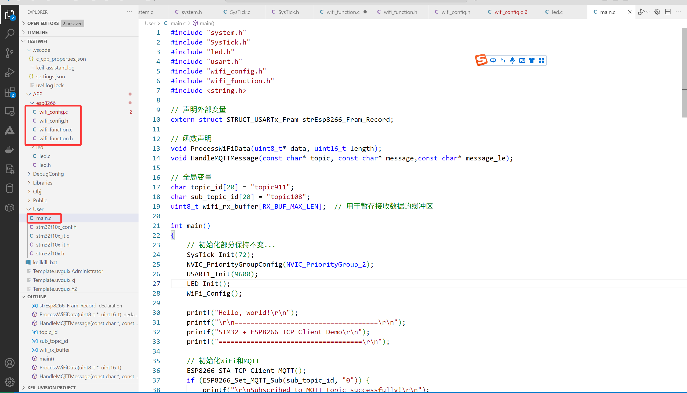Toggle the soft keyboard icon in Sogou bar

(x=522, y=60)
